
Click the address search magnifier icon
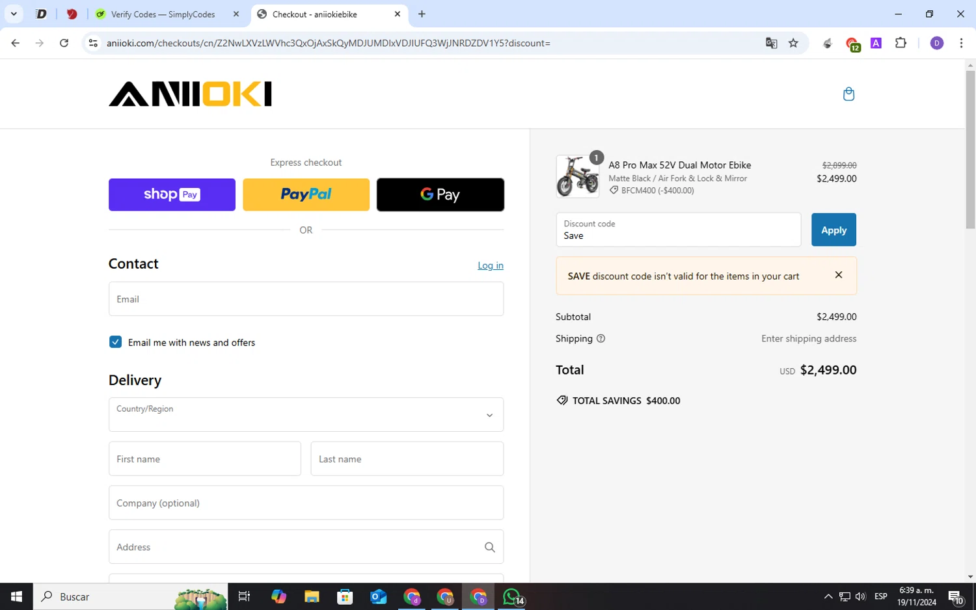pyautogui.click(x=490, y=548)
